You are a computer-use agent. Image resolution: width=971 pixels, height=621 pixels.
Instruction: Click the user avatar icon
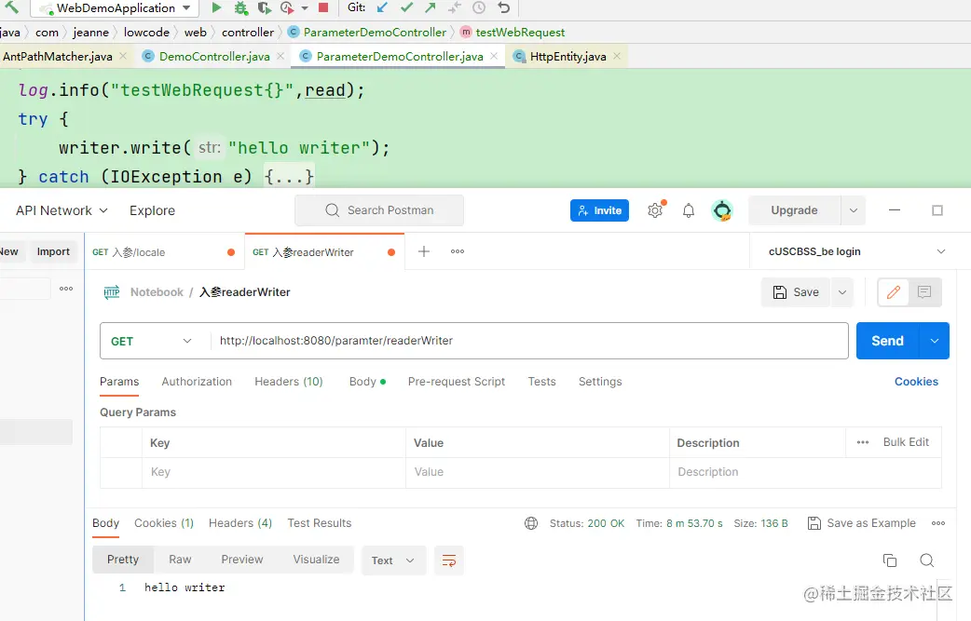[x=722, y=210]
